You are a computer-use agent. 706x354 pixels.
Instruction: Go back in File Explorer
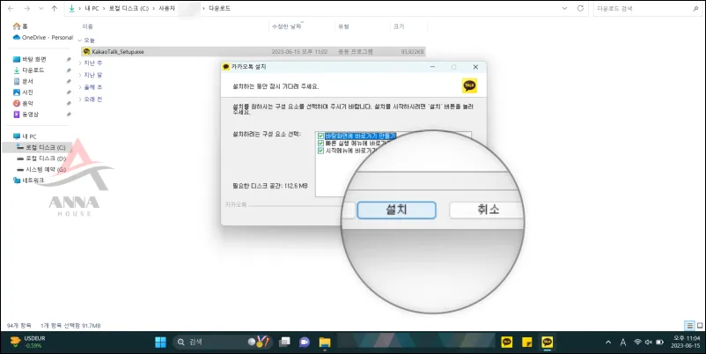pyautogui.click(x=11, y=9)
